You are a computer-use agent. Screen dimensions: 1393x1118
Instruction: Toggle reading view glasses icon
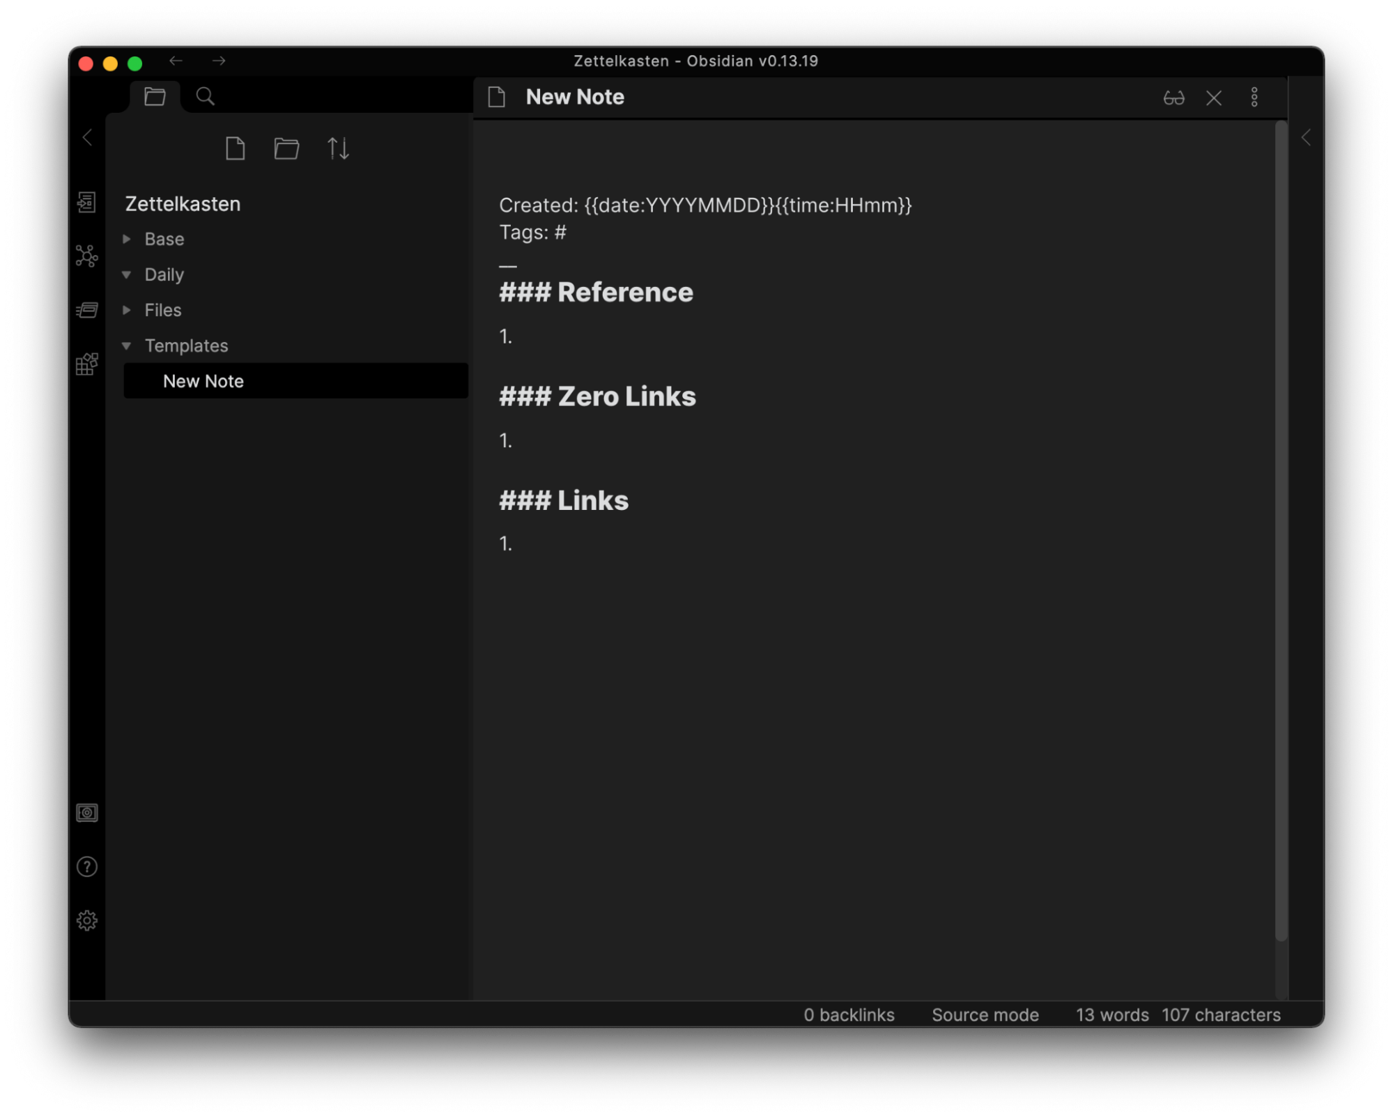pos(1173,98)
